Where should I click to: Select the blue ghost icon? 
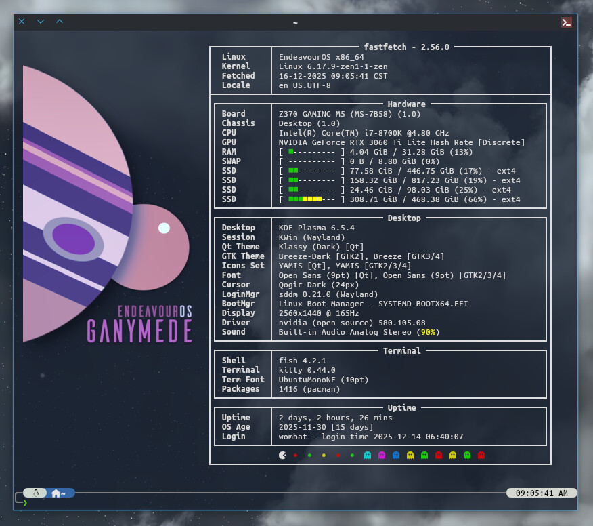(x=396, y=455)
